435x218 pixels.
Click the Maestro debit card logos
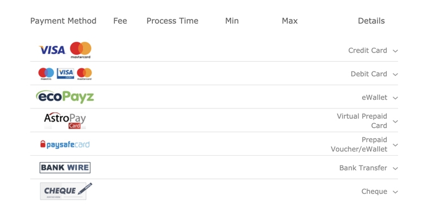tap(65, 74)
